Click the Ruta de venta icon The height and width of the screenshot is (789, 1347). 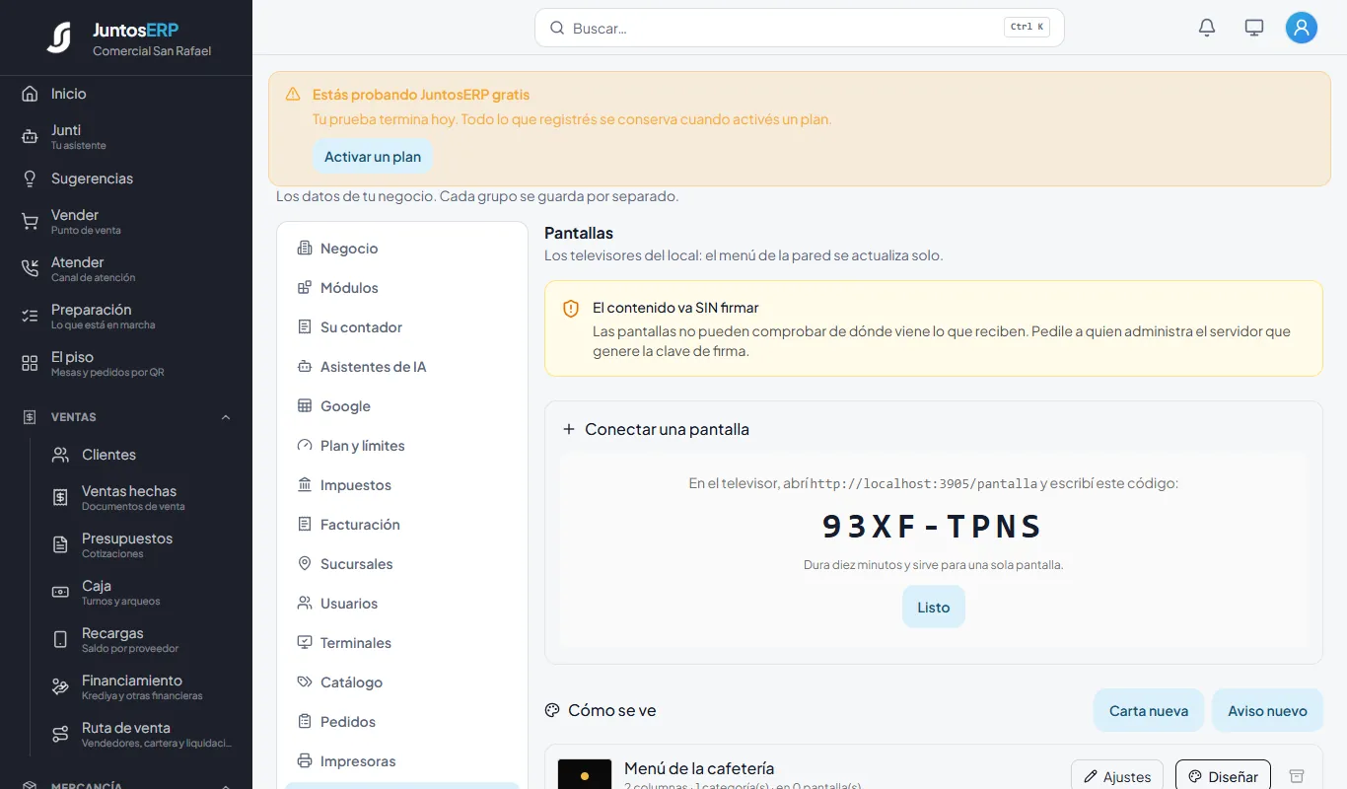(60, 734)
